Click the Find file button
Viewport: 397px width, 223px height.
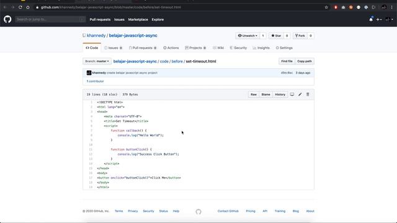click(287, 61)
